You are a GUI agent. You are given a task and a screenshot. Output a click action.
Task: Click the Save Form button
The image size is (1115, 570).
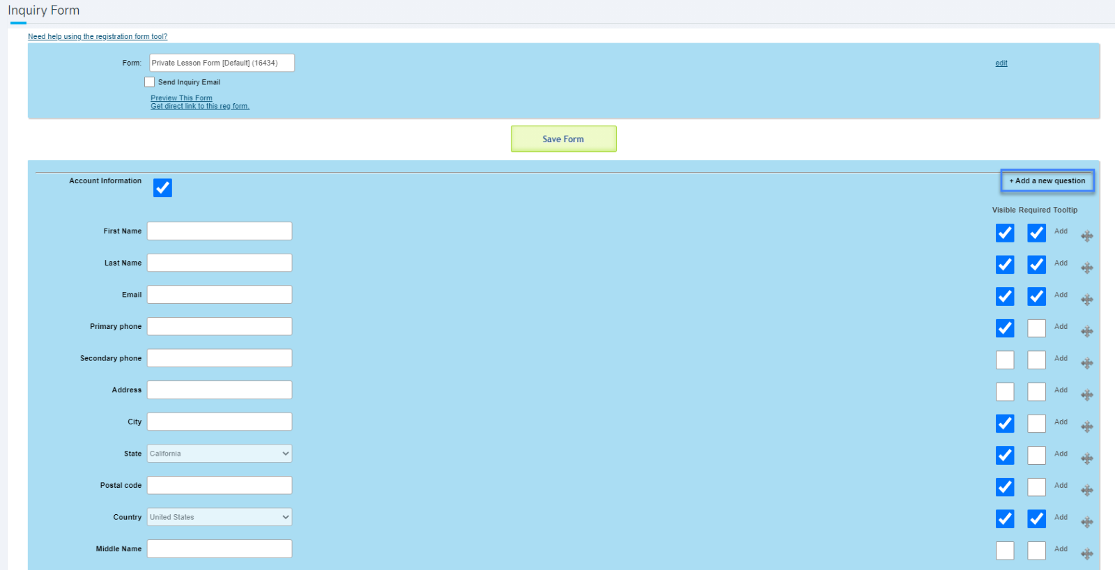564,139
